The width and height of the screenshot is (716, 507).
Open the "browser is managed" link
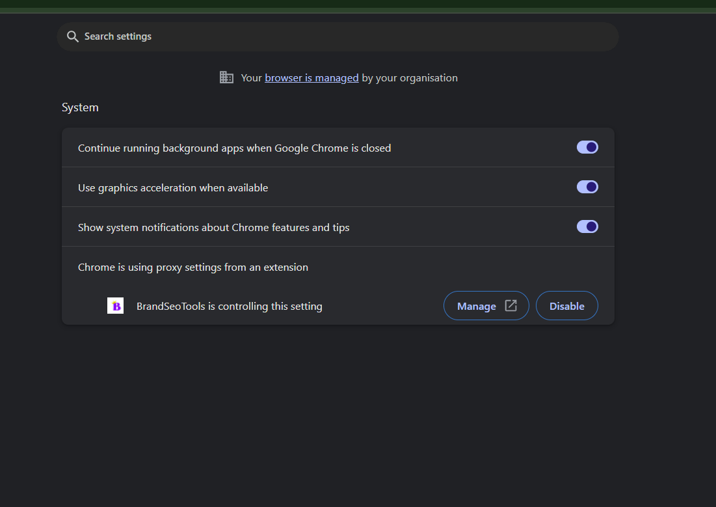click(x=312, y=78)
